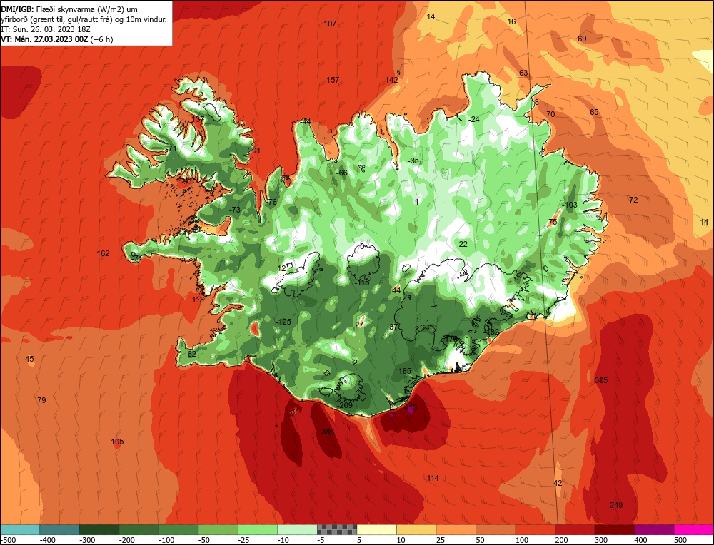Image resolution: width=714 pixels, height=545 pixels.
Task: Click the checkered -5 to 5 legend swatch
Action: click(337, 529)
